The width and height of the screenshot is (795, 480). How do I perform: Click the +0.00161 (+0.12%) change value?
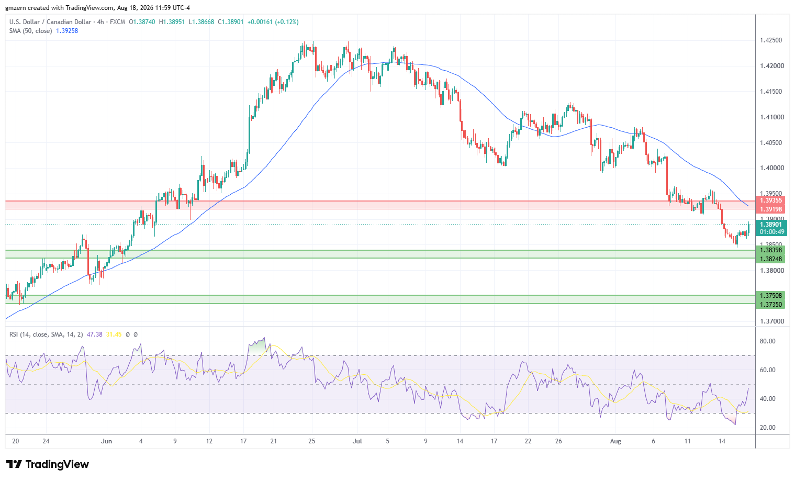click(x=273, y=22)
